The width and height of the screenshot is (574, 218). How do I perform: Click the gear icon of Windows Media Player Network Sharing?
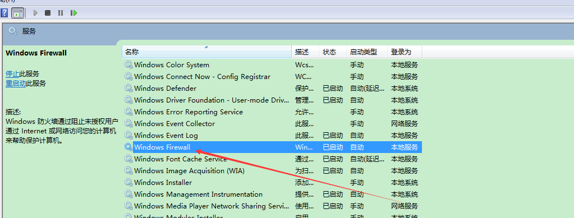128,206
